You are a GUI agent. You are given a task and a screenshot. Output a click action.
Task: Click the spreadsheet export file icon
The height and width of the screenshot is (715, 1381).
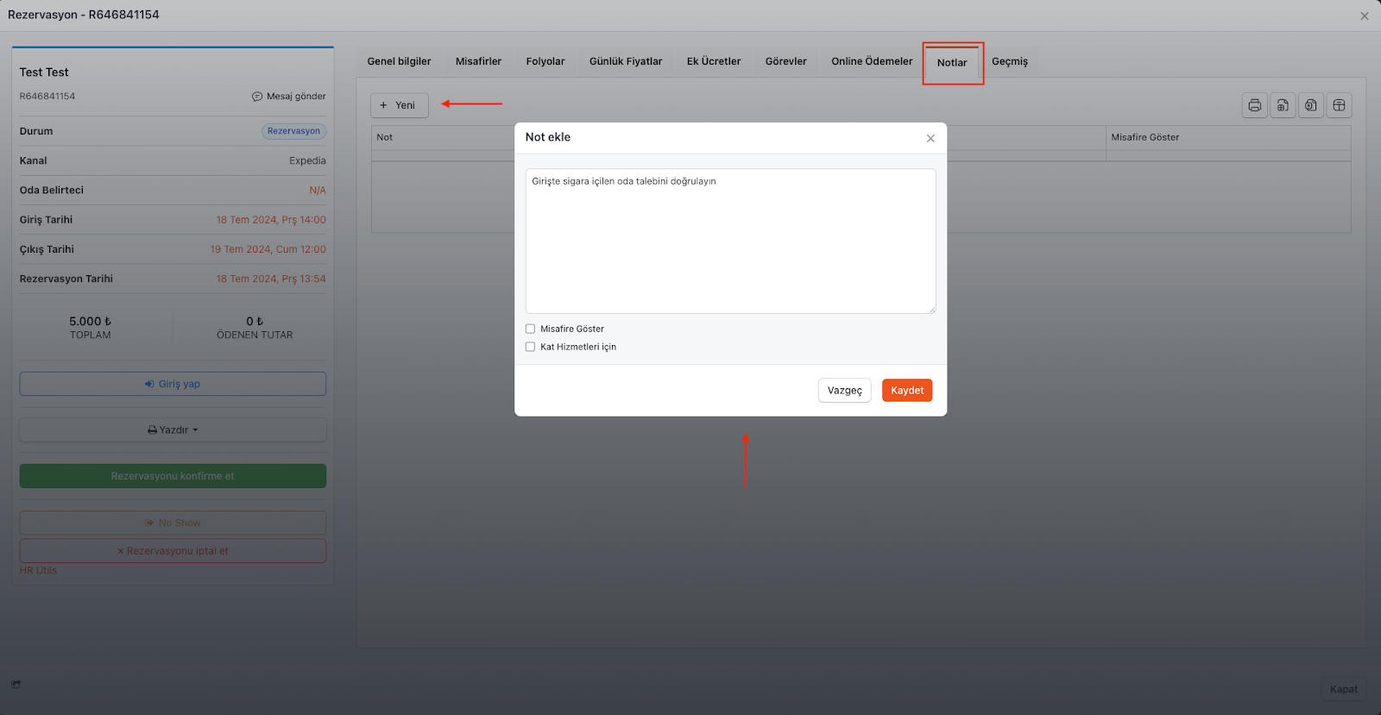[1283, 105]
